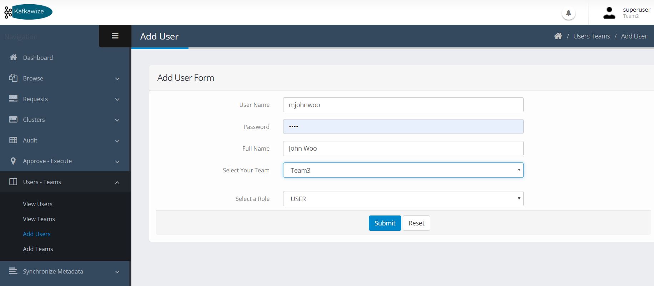
Task: Click Add User breadcrumb link
Action: click(x=634, y=36)
